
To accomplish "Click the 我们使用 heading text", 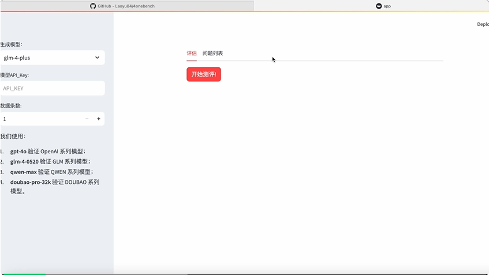I will [x=13, y=137].
